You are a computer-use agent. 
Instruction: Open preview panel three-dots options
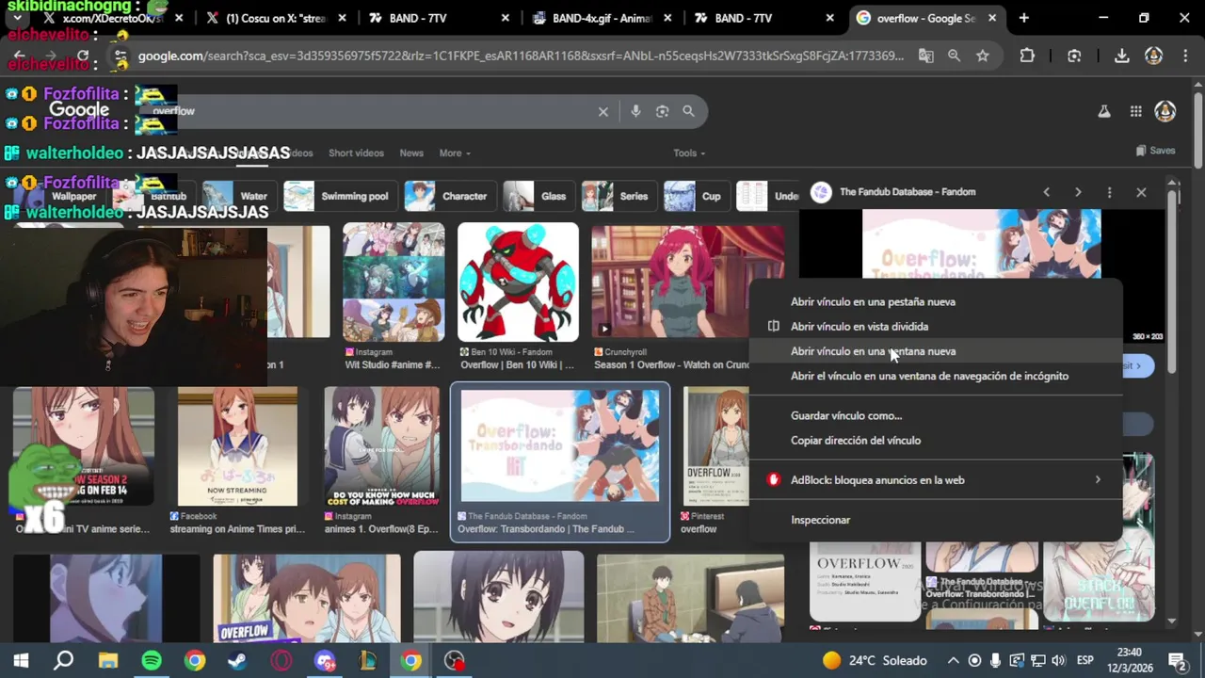tap(1109, 192)
